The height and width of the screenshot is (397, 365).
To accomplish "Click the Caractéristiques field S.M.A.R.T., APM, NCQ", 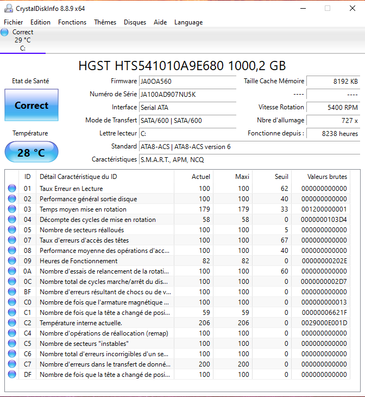I will point(249,160).
